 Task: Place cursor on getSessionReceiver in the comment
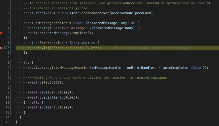point(125,3)
